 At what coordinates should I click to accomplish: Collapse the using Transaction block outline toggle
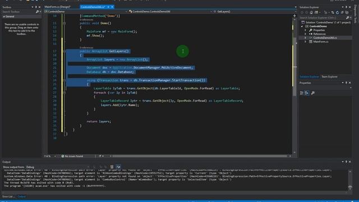pos(65,80)
